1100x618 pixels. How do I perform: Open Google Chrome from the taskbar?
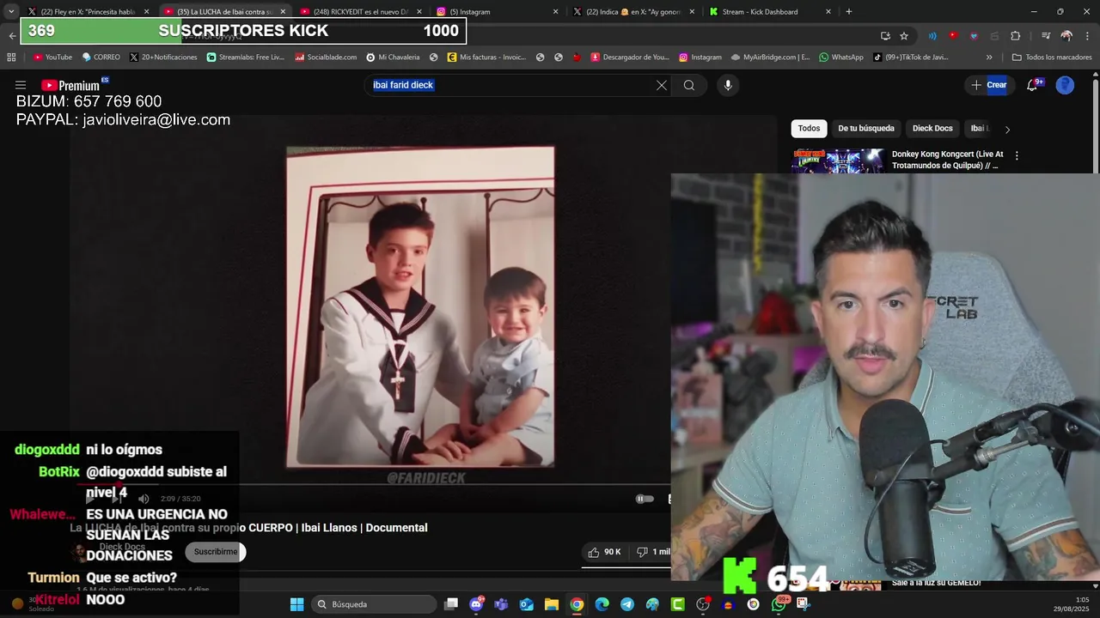[577, 604]
